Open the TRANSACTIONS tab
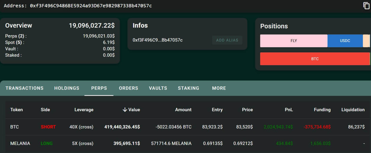 click(24, 88)
